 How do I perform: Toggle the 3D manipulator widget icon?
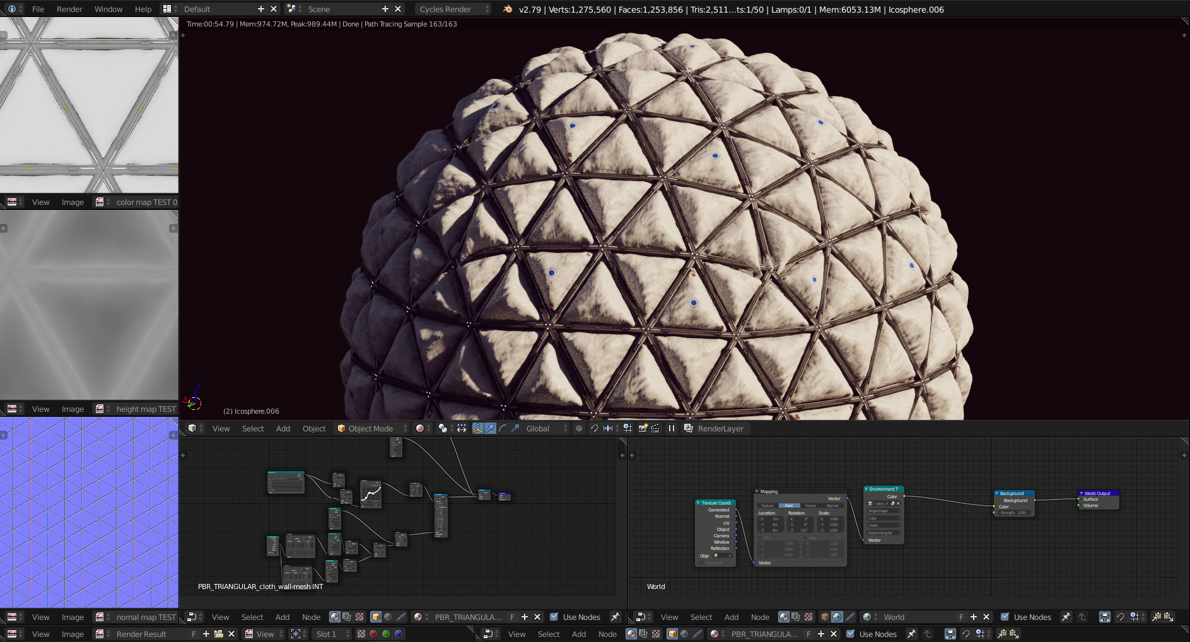coord(477,428)
